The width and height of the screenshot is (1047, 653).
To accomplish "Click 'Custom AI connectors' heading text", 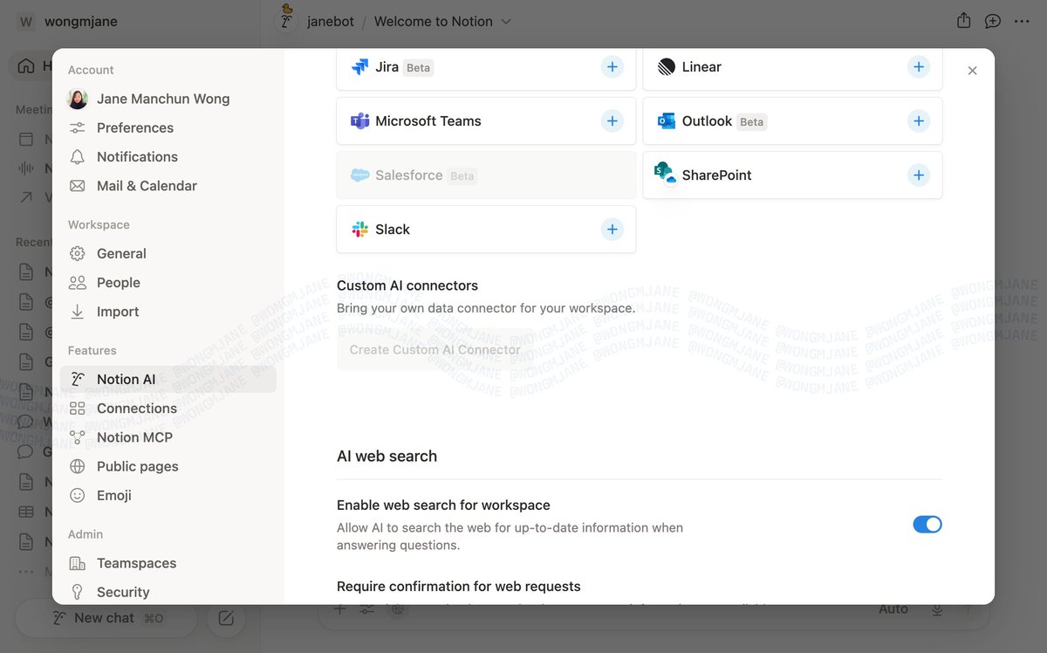I will (407, 285).
